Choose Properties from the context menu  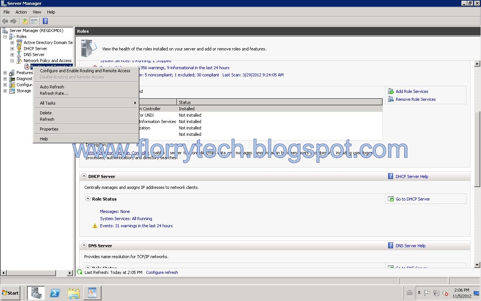point(85,129)
